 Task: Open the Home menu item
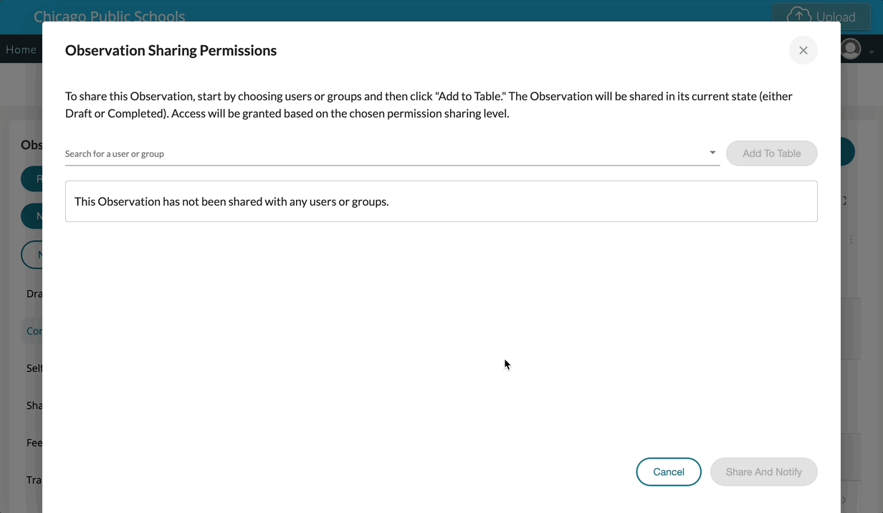(x=21, y=49)
